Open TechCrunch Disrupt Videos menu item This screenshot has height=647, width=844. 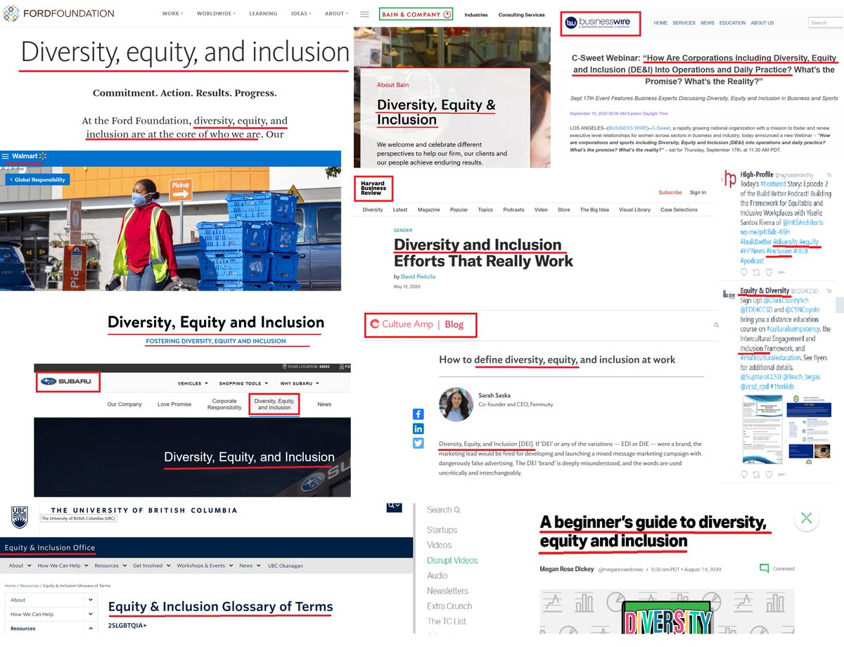(x=452, y=560)
